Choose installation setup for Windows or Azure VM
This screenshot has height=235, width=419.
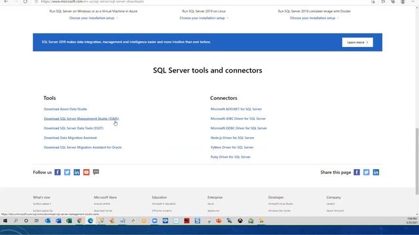coord(93,18)
